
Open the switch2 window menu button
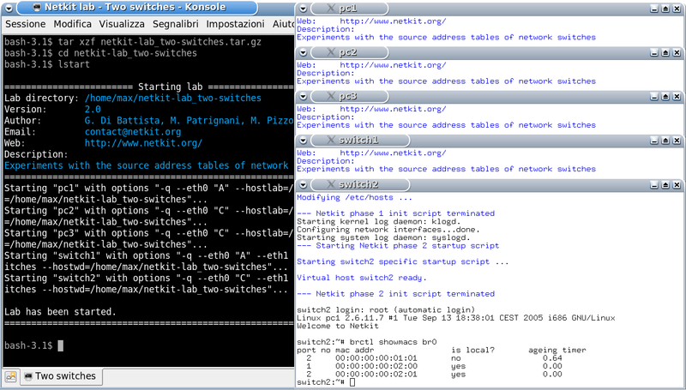(304, 184)
